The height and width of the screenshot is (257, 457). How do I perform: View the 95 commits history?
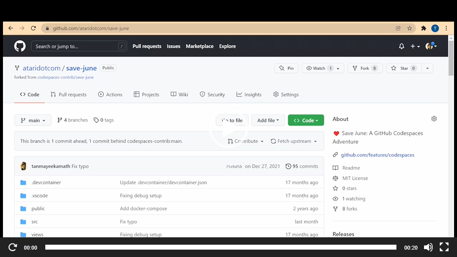[x=302, y=166]
